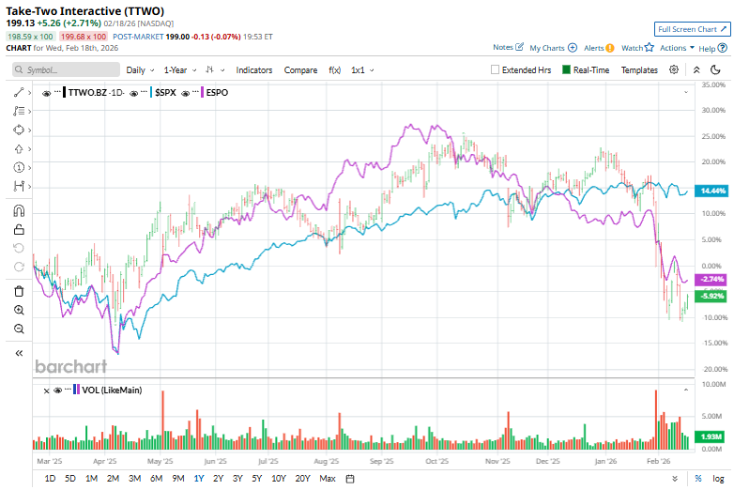Zoom in using the plus magnifier
734x490 pixels.
19,310
